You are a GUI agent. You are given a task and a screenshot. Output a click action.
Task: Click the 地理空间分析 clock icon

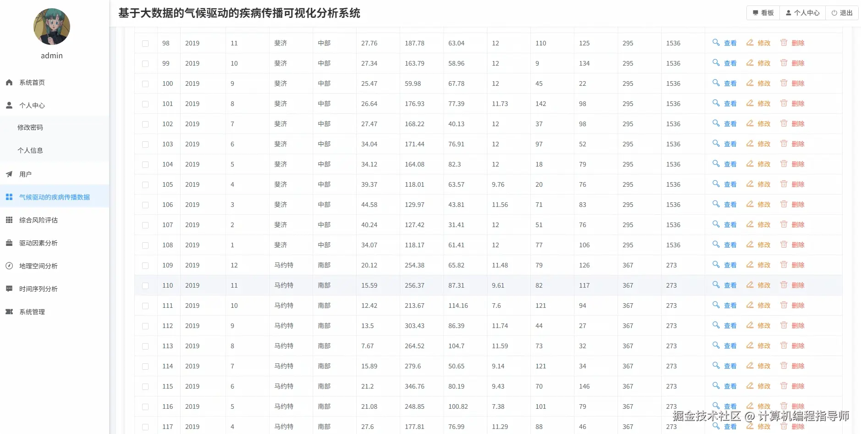9,266
